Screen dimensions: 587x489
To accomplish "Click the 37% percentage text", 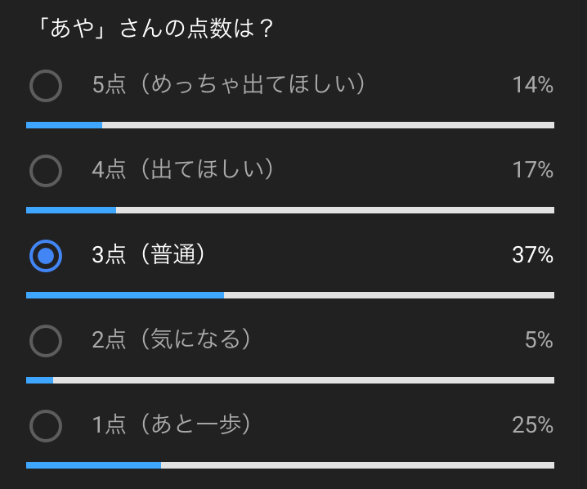I will (533, 254).
